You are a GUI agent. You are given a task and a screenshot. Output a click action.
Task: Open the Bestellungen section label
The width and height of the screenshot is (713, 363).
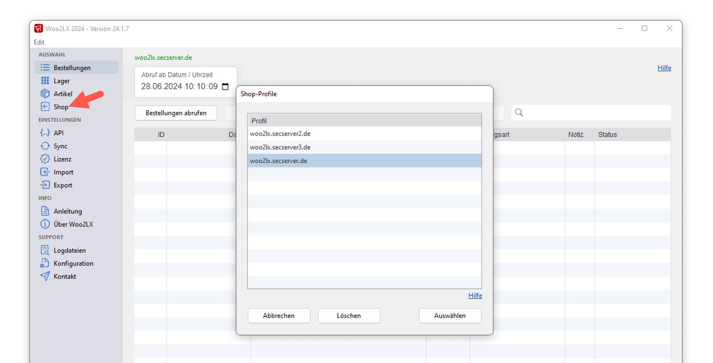72,67
